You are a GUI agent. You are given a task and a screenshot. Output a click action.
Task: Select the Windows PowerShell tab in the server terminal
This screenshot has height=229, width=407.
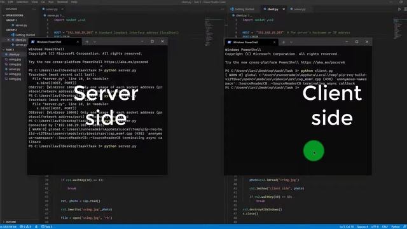pyautogui.click(x=55, y=41)
